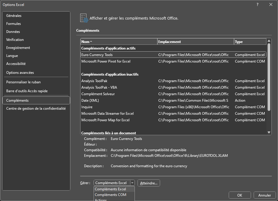This screenshot has width=278, height=201.
Task: Click the list scroll up arrow
Action: (269, 41)
